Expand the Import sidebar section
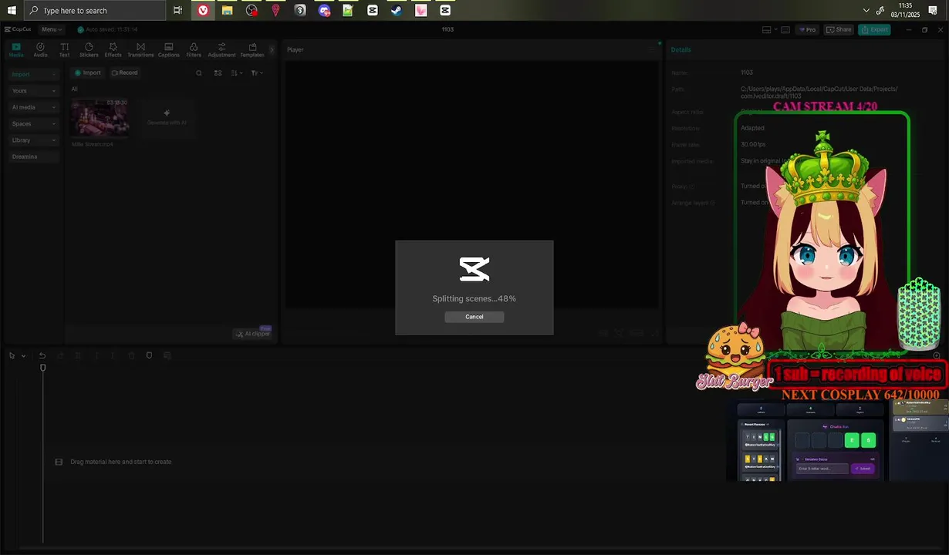The image size is (949, 555). coord(34,75)
